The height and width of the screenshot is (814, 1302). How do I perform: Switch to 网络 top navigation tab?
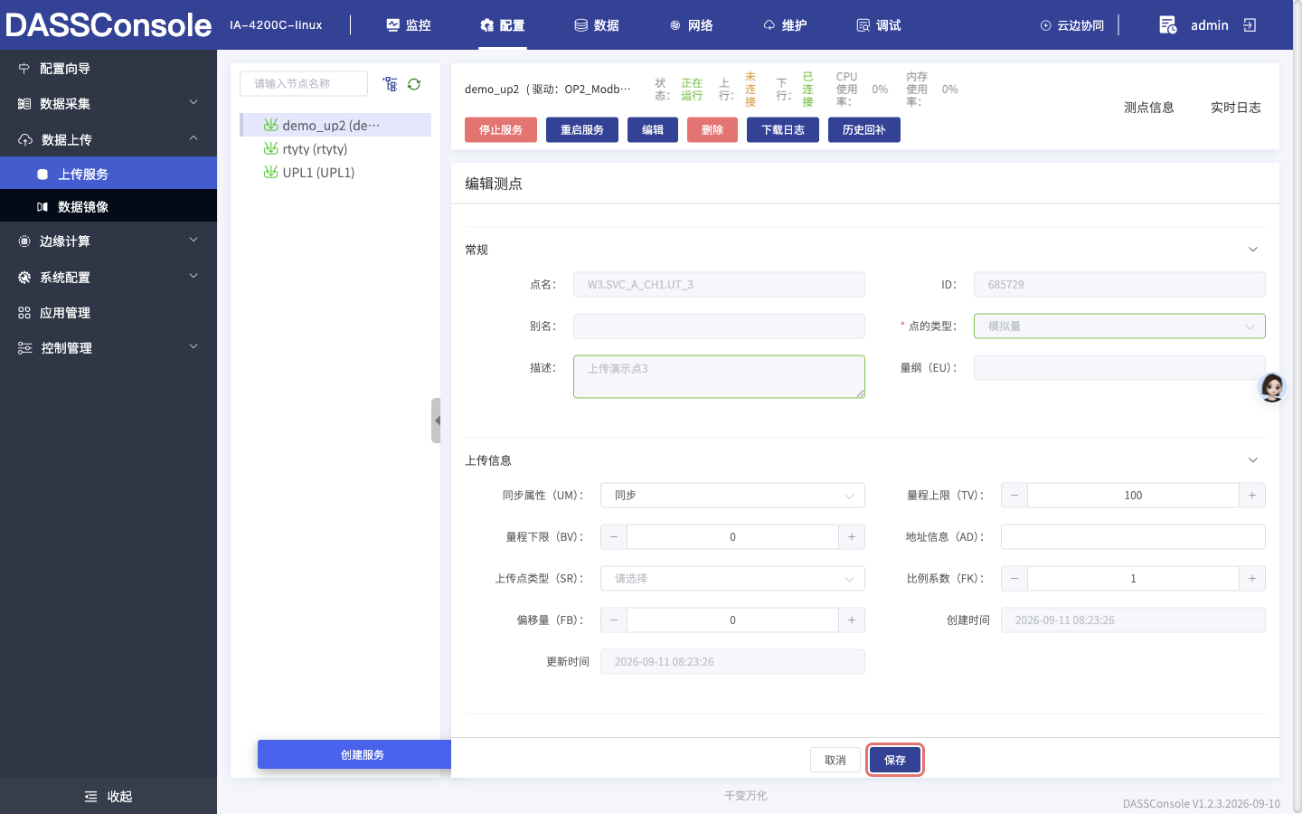tap(691, 25)
